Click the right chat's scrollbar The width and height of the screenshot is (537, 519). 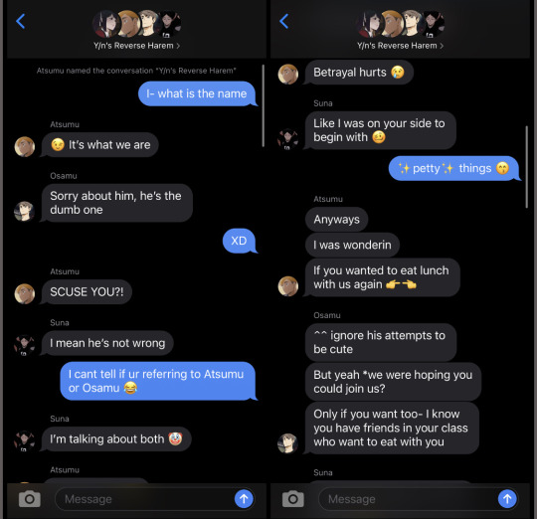pyautogui.click(x=527, y=167)
